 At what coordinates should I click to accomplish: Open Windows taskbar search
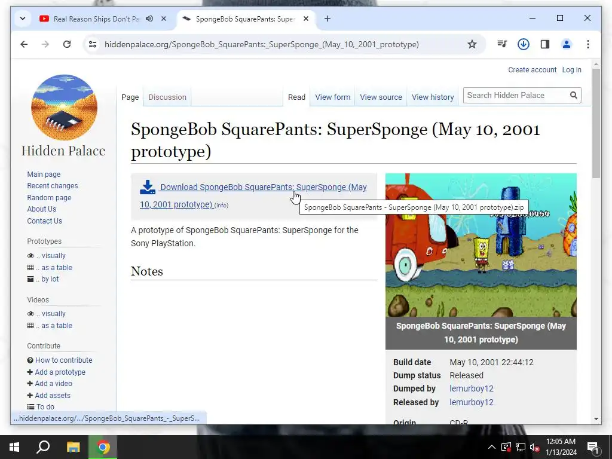coord(43,447)
